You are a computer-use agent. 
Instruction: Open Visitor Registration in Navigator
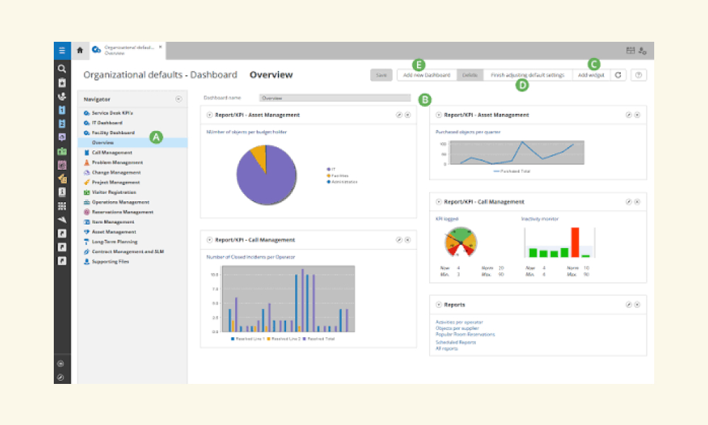[114, 193]
